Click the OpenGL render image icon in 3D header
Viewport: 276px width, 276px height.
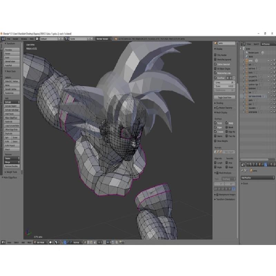coord(120,243)
